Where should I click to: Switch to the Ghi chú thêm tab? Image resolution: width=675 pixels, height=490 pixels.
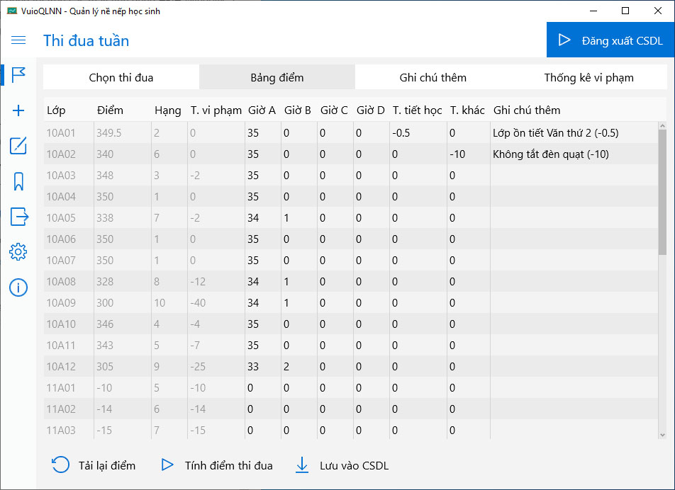pyautogui.click(x=433, y=77)
